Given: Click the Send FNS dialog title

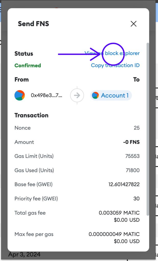Looking at the screenshot, I should (33, 24).
